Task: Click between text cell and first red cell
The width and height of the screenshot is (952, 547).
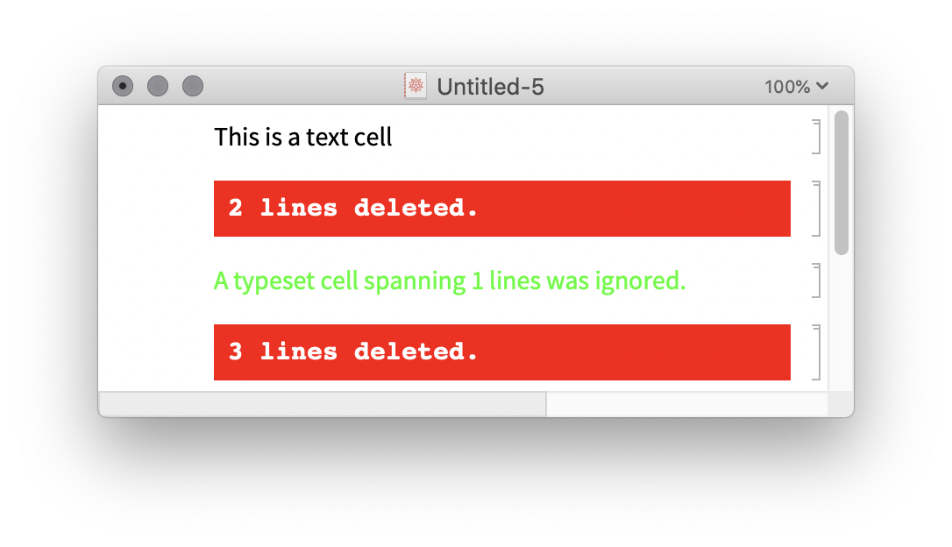Action: pyautogui.click(x=501, y=167)
